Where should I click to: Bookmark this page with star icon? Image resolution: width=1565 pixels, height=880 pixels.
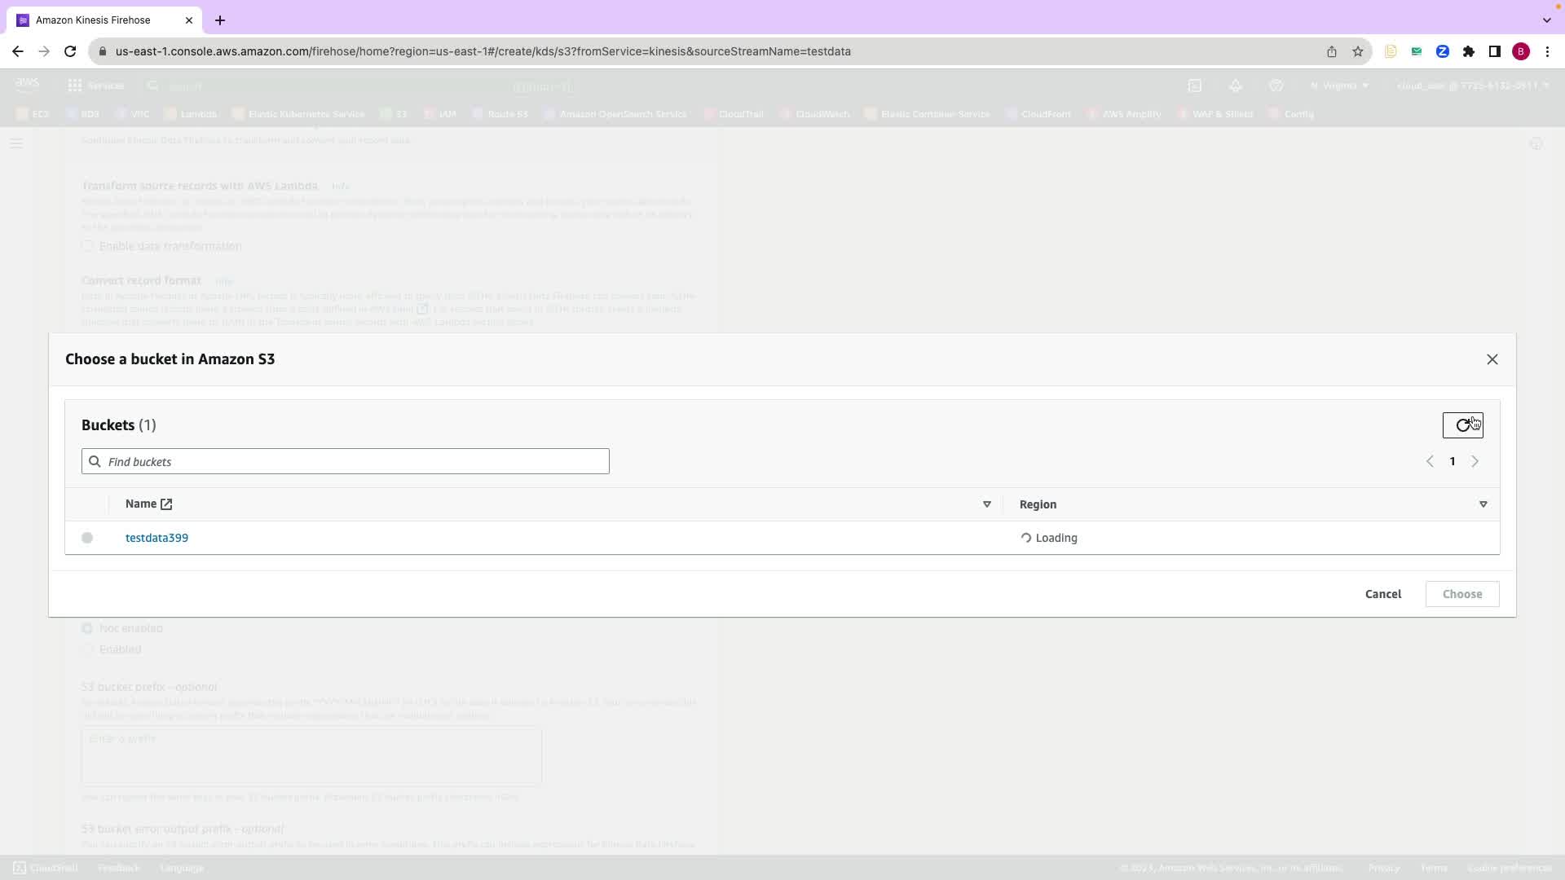click(1358, 51)
